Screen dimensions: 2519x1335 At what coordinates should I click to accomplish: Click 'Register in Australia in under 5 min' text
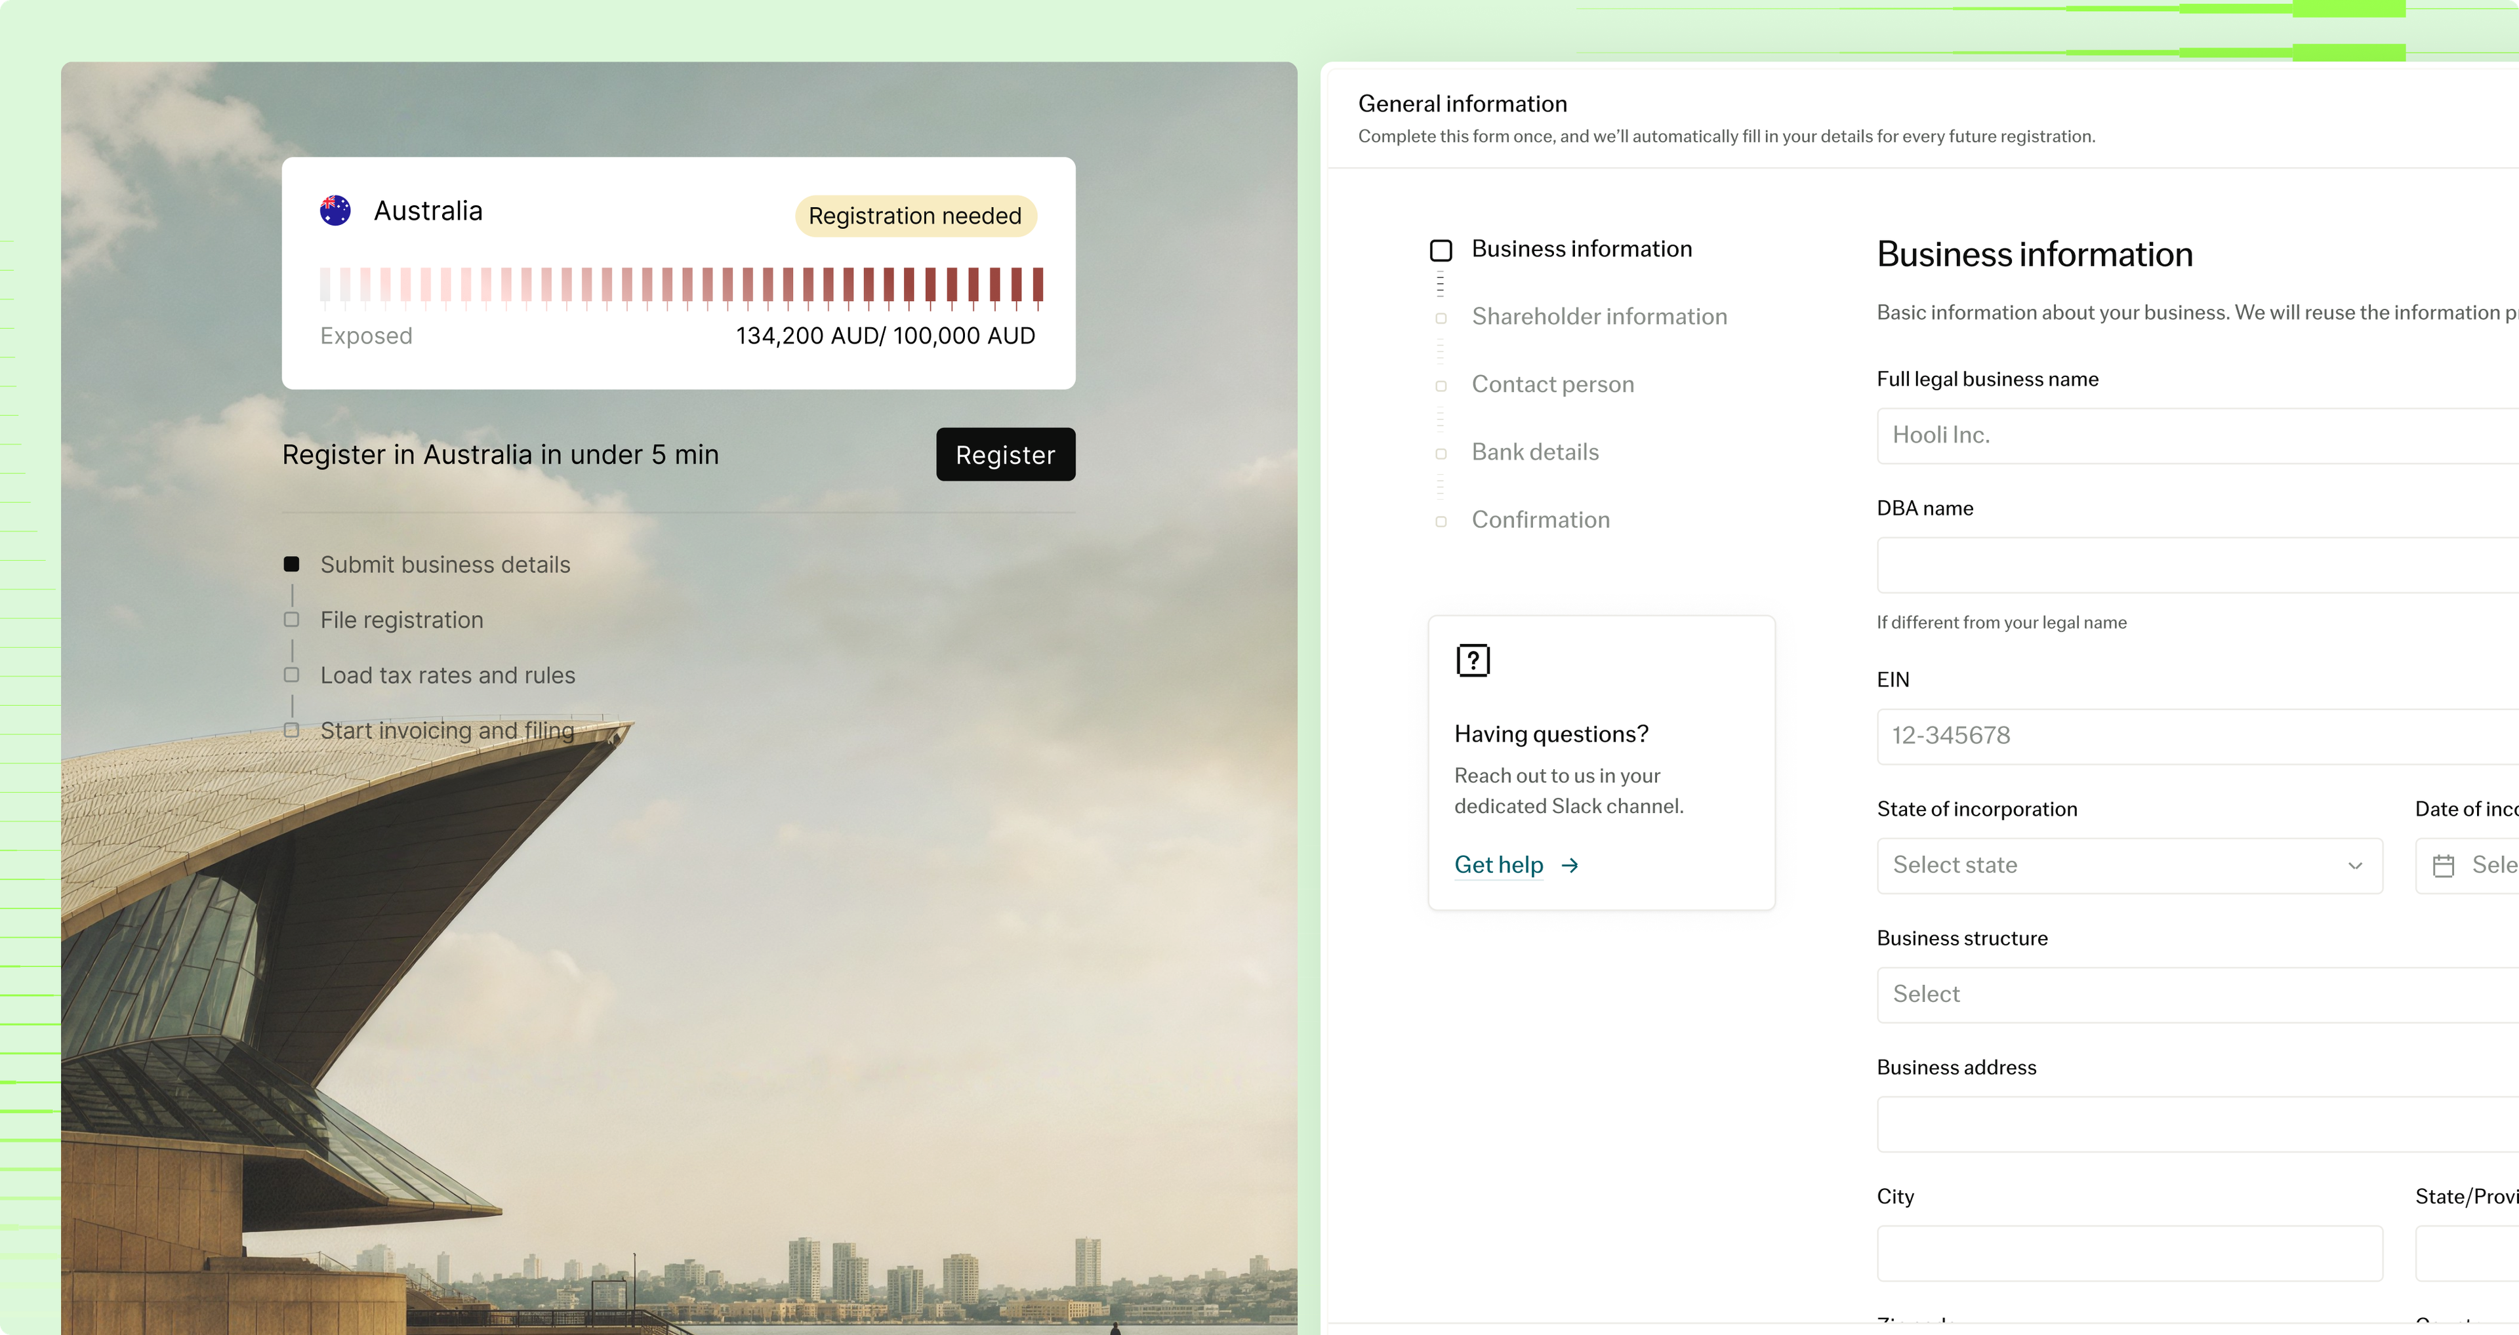point(501,454)
